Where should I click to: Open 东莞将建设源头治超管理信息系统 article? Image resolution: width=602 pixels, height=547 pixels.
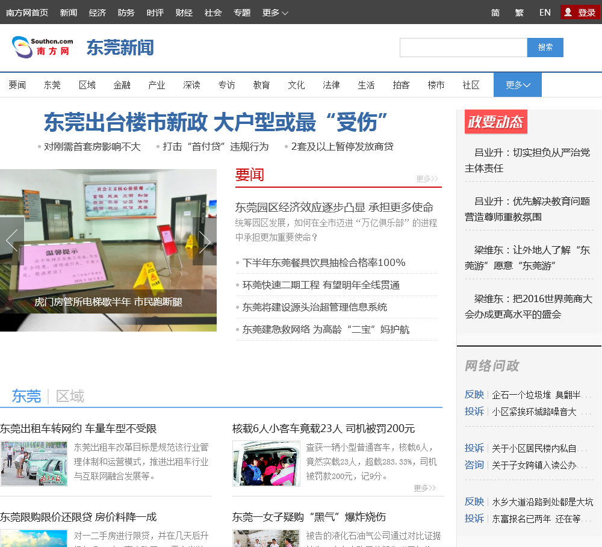coord(314,307)
